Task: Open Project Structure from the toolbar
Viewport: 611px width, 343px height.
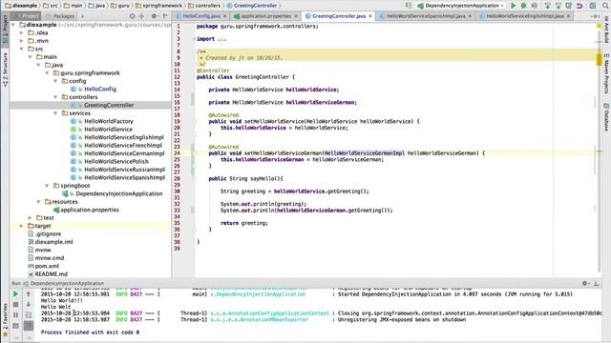Action: [593, 6]
